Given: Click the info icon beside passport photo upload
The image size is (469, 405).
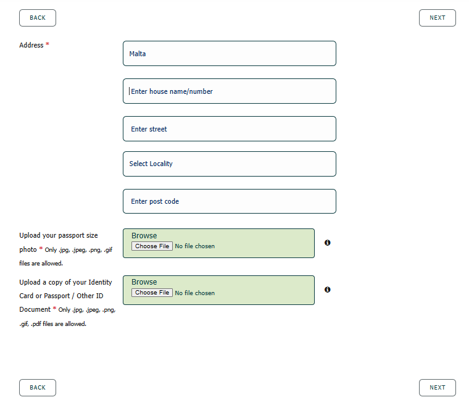Looking at the screenshot, I should point(327,243).
